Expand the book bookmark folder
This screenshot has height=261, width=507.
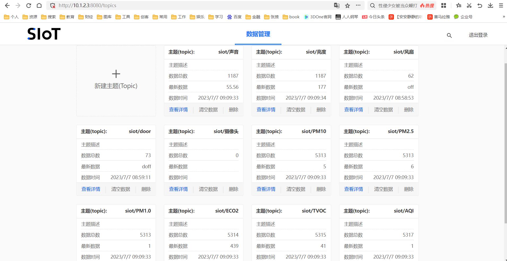click(x=291, y=17)
